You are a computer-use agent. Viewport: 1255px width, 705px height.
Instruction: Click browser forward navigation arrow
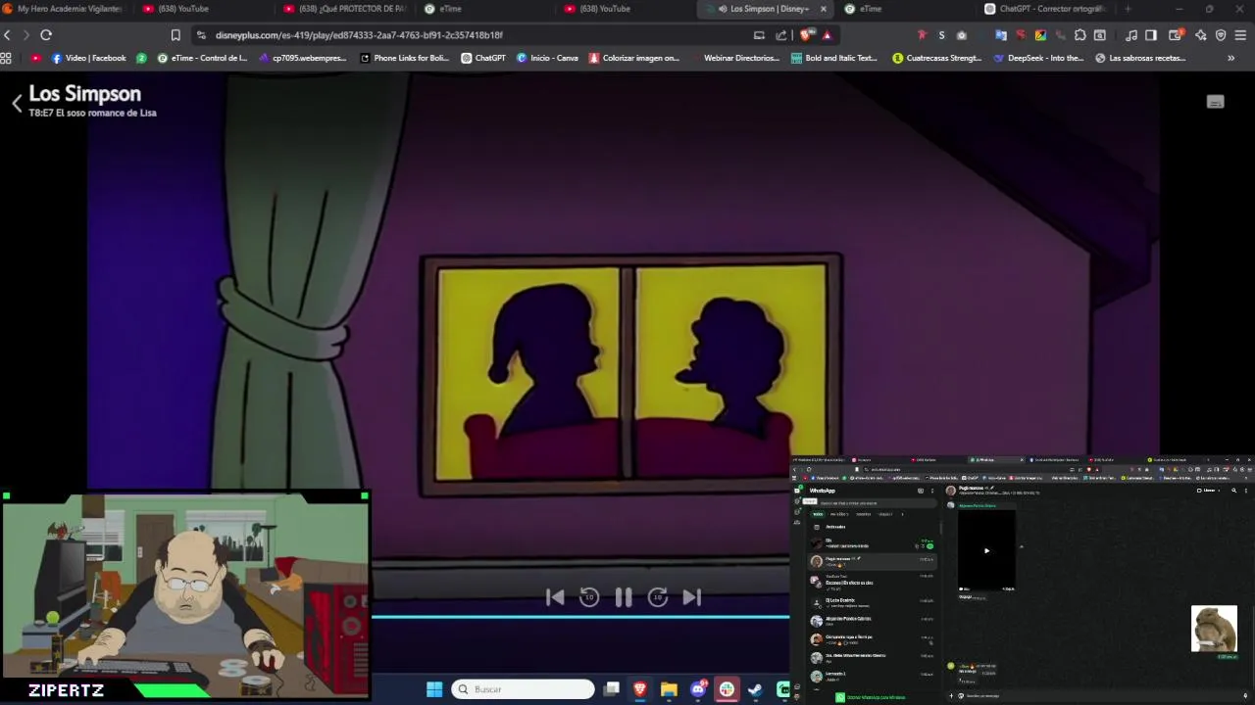click(x=26, y=35)
